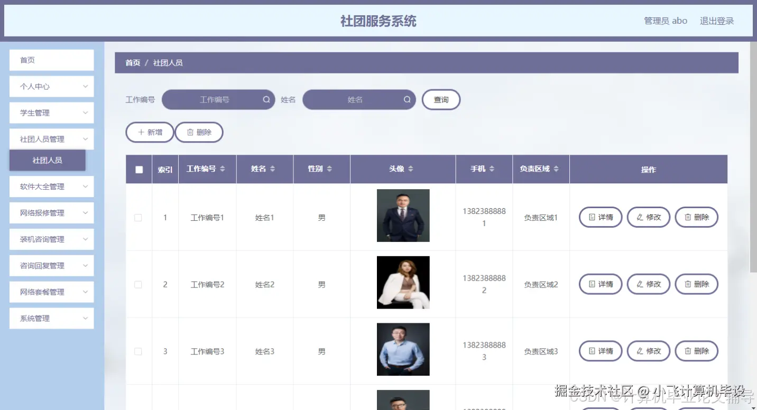757x410 pixels.
Task: Open 首页 in the sidebar
Action: 52,60
